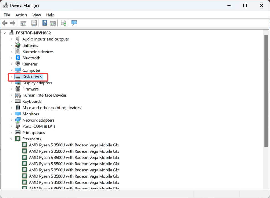Click the Batteries category icon

(x=18, y=45)
